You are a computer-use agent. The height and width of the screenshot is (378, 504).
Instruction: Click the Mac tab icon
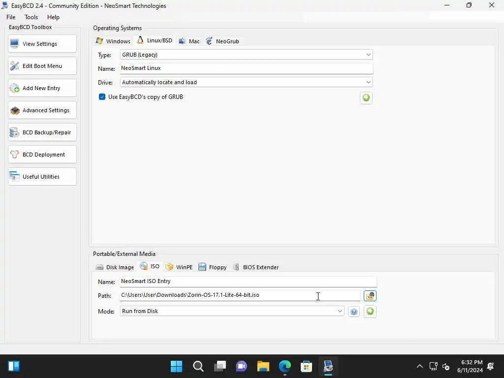[182, 41]
